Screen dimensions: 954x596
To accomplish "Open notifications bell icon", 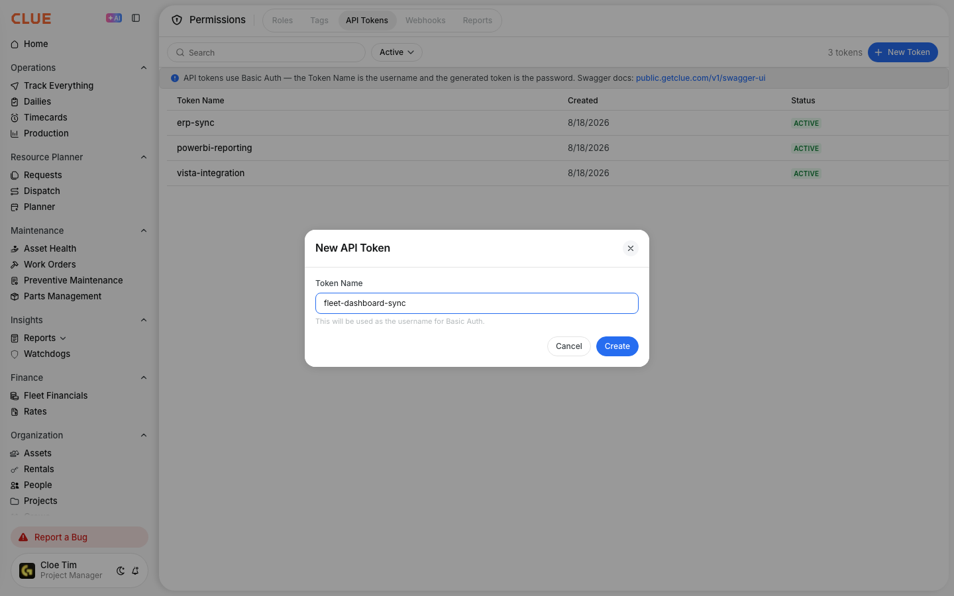I will pyautogui.click(x=135, y=571).
